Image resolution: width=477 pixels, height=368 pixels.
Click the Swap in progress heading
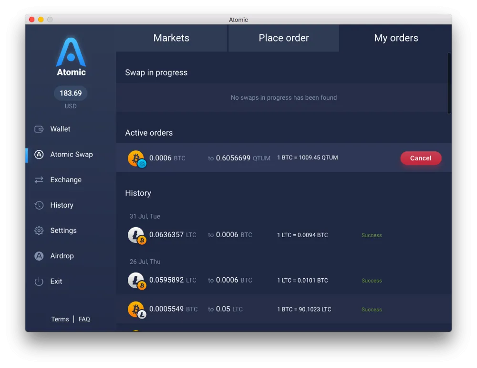click(x=156, y=73)
